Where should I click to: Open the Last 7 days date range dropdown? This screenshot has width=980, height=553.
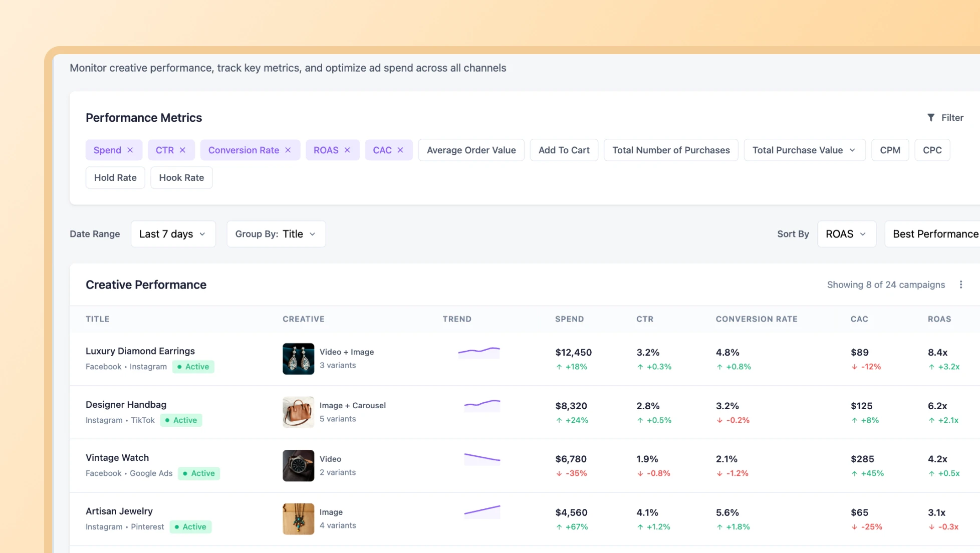tap(173, 234)
